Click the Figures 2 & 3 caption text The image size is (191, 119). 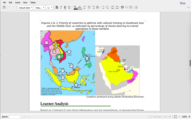point(92,26)
